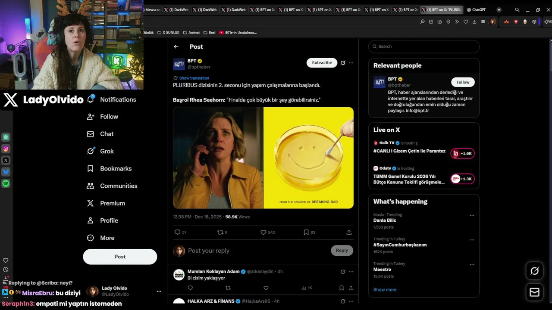Focus the X Search box

424,46
